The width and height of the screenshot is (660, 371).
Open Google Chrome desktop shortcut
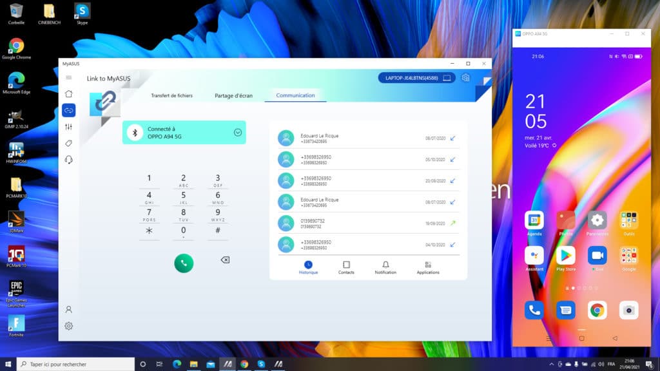(x=16, y=48)
